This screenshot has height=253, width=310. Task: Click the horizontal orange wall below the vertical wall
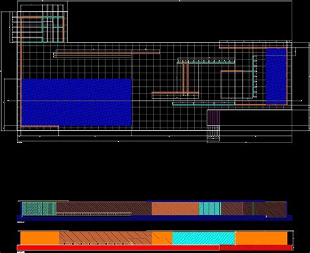175,93
